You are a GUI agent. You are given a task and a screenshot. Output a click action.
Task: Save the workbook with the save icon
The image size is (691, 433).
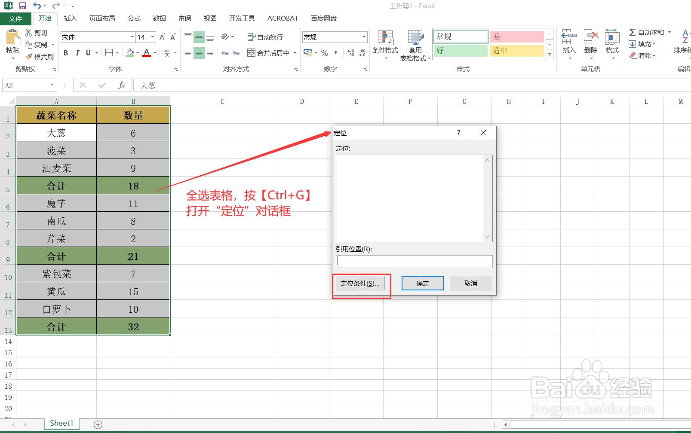(x=23, y=6)
